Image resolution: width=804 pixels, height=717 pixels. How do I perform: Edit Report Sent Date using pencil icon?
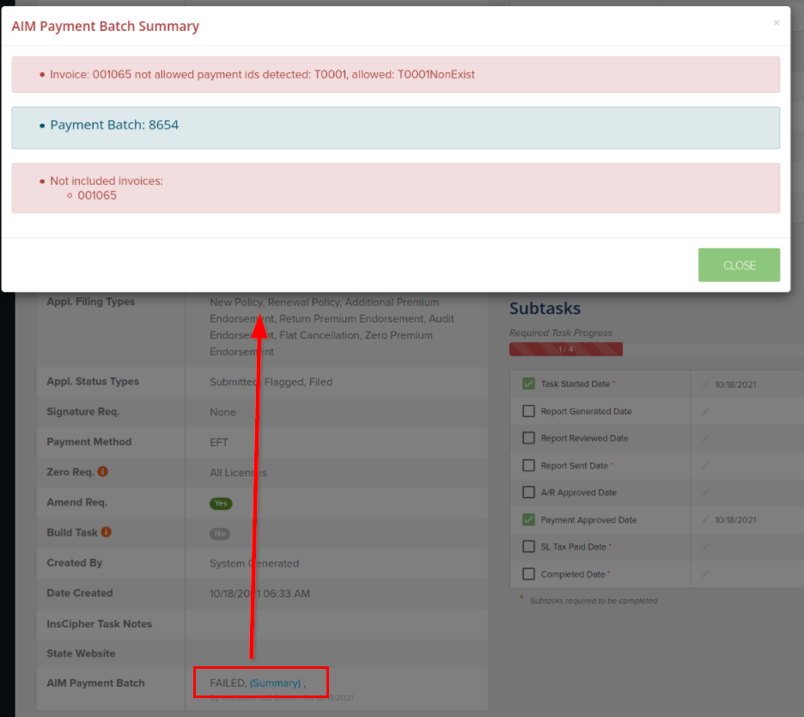click(x=705, y=465)
